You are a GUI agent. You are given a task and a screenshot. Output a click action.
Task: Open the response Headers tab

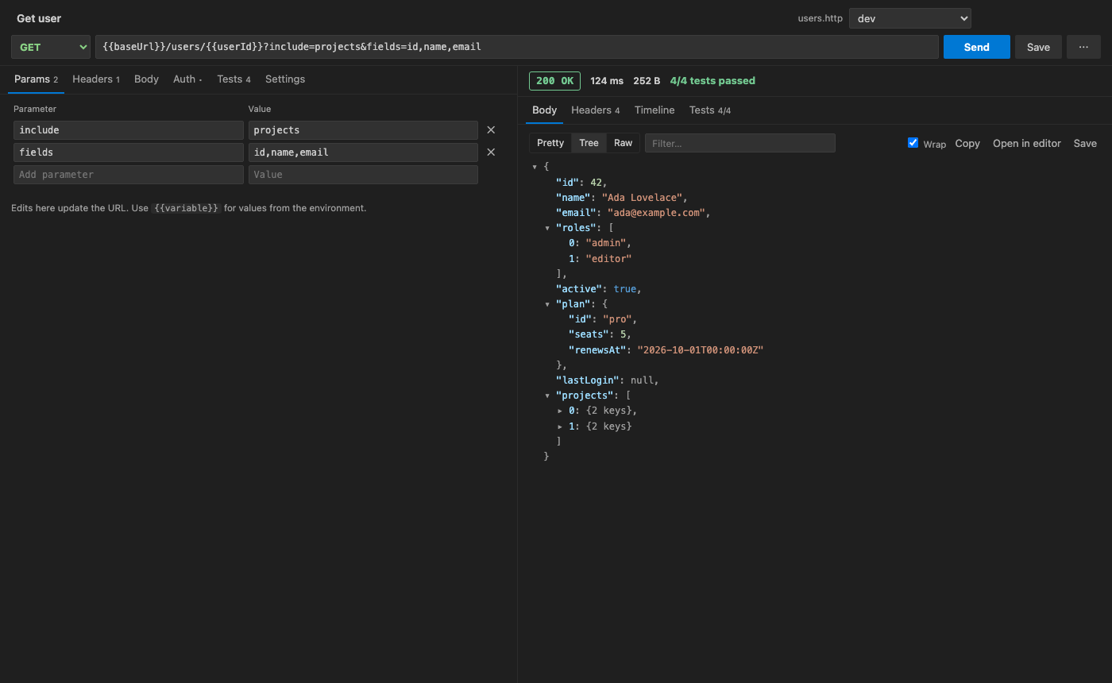tap(595, 110)
